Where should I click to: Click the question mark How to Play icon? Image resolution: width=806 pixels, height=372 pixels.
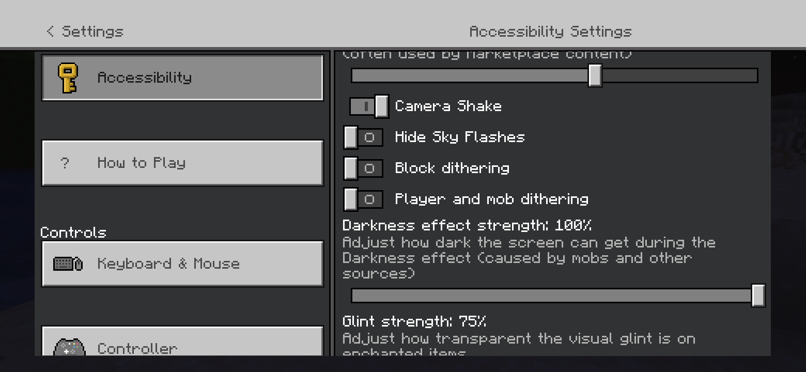point(65,163)
